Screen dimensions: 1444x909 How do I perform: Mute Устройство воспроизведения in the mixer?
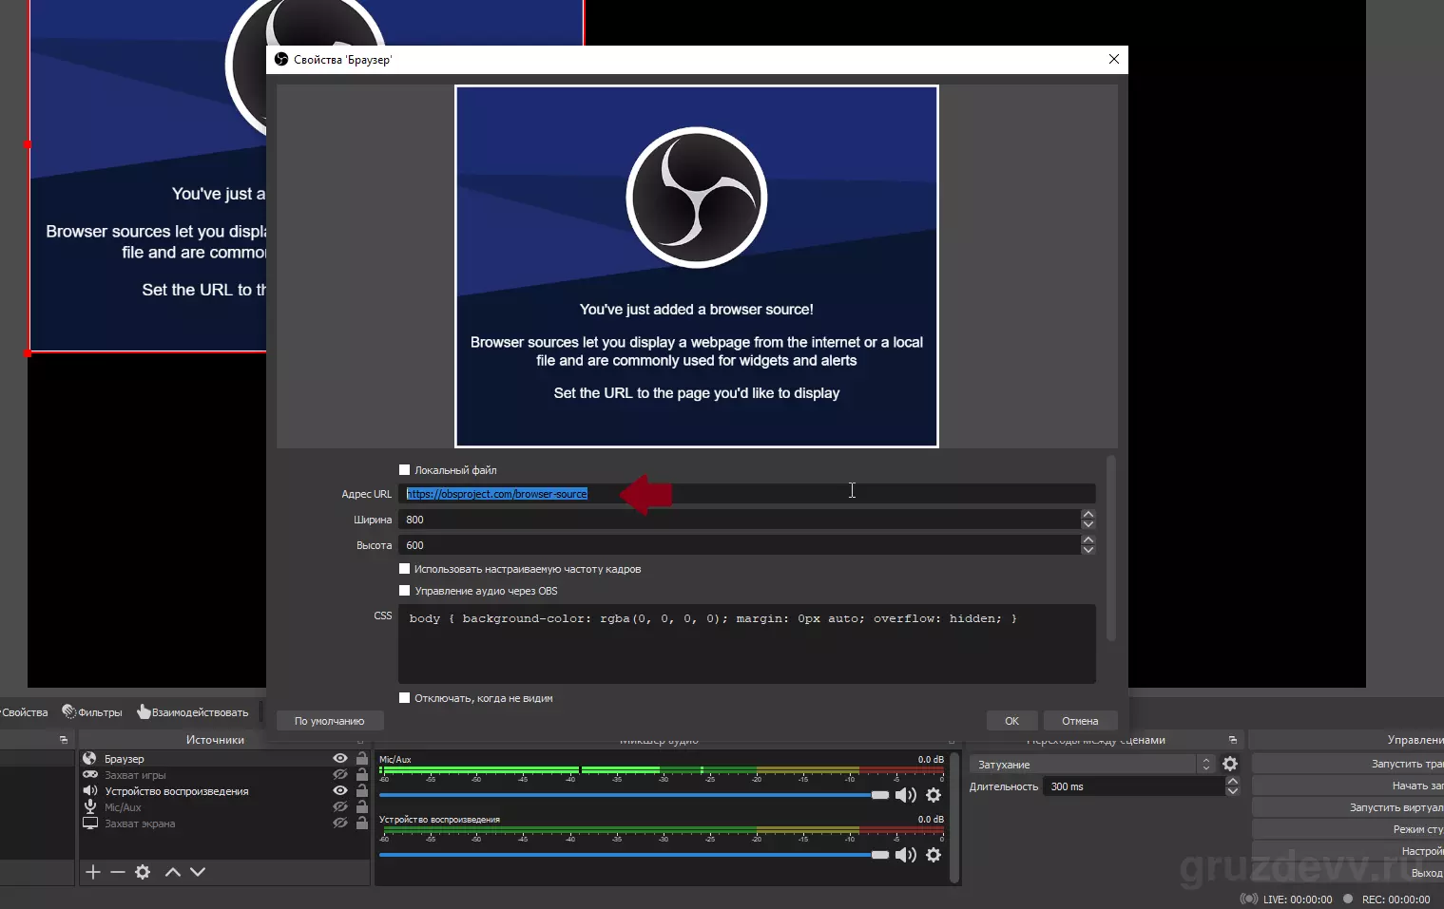905,855
